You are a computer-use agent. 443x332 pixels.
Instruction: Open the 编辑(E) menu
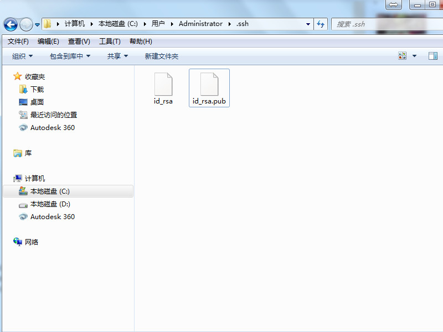[48, 41]
